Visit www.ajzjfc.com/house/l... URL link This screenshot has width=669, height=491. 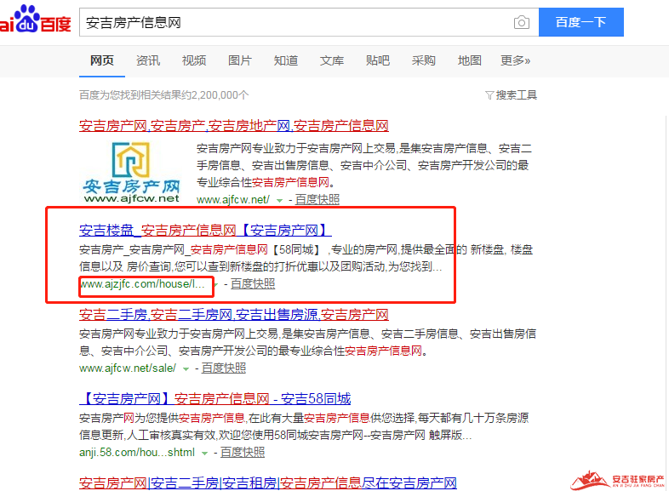point(143,283)
